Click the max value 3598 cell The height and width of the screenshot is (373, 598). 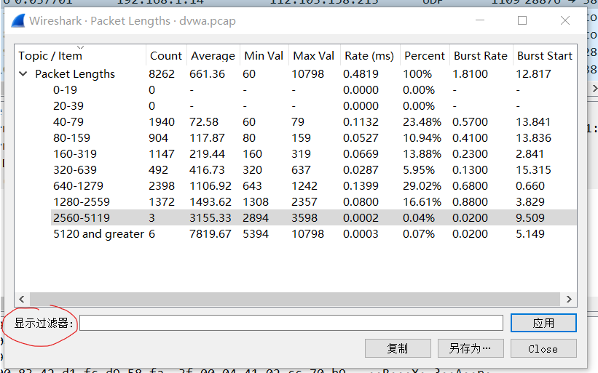[x=304, y=217]
